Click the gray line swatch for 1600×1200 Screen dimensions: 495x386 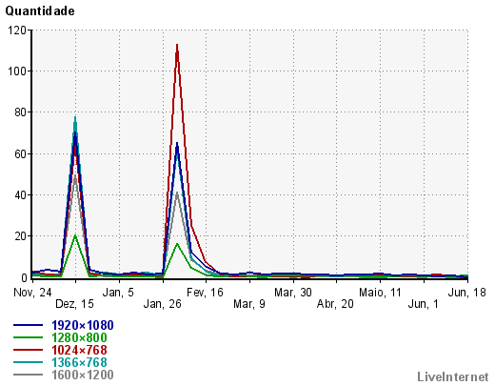(28, 375)
